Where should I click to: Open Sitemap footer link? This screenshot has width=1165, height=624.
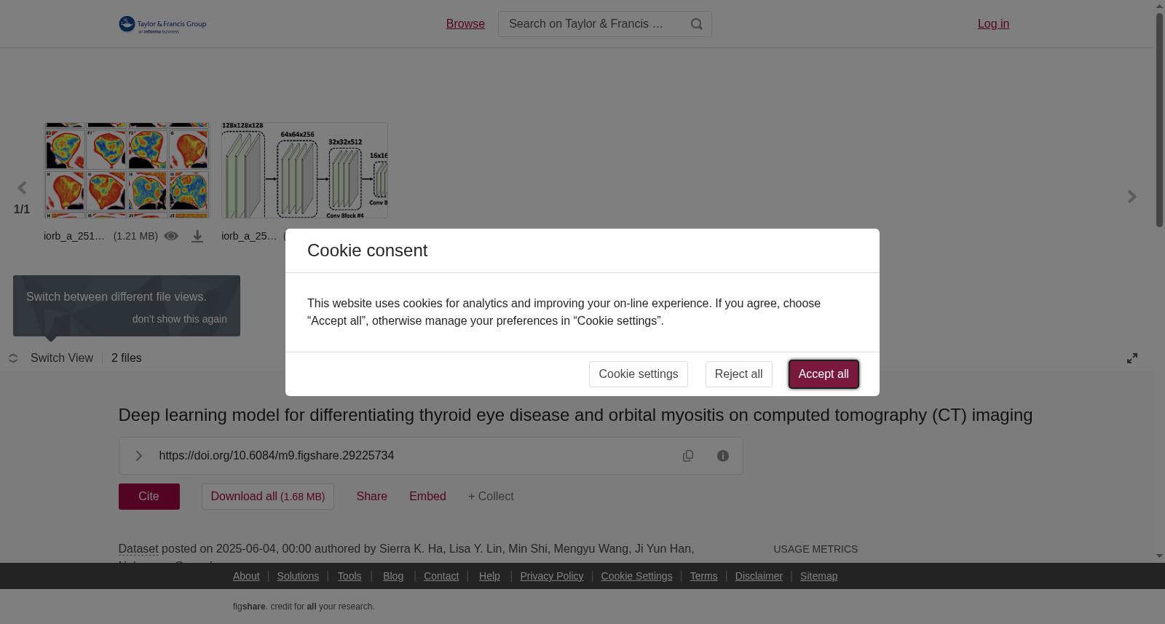click(818, 576)
